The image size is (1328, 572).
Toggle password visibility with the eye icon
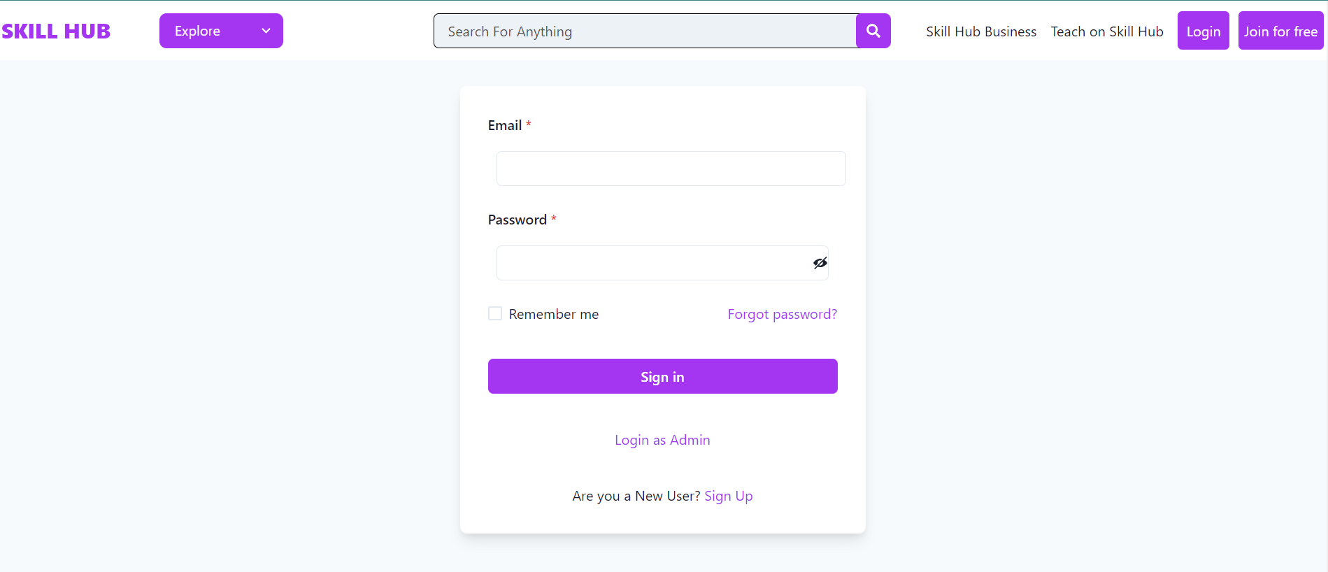tap(818, 262)
